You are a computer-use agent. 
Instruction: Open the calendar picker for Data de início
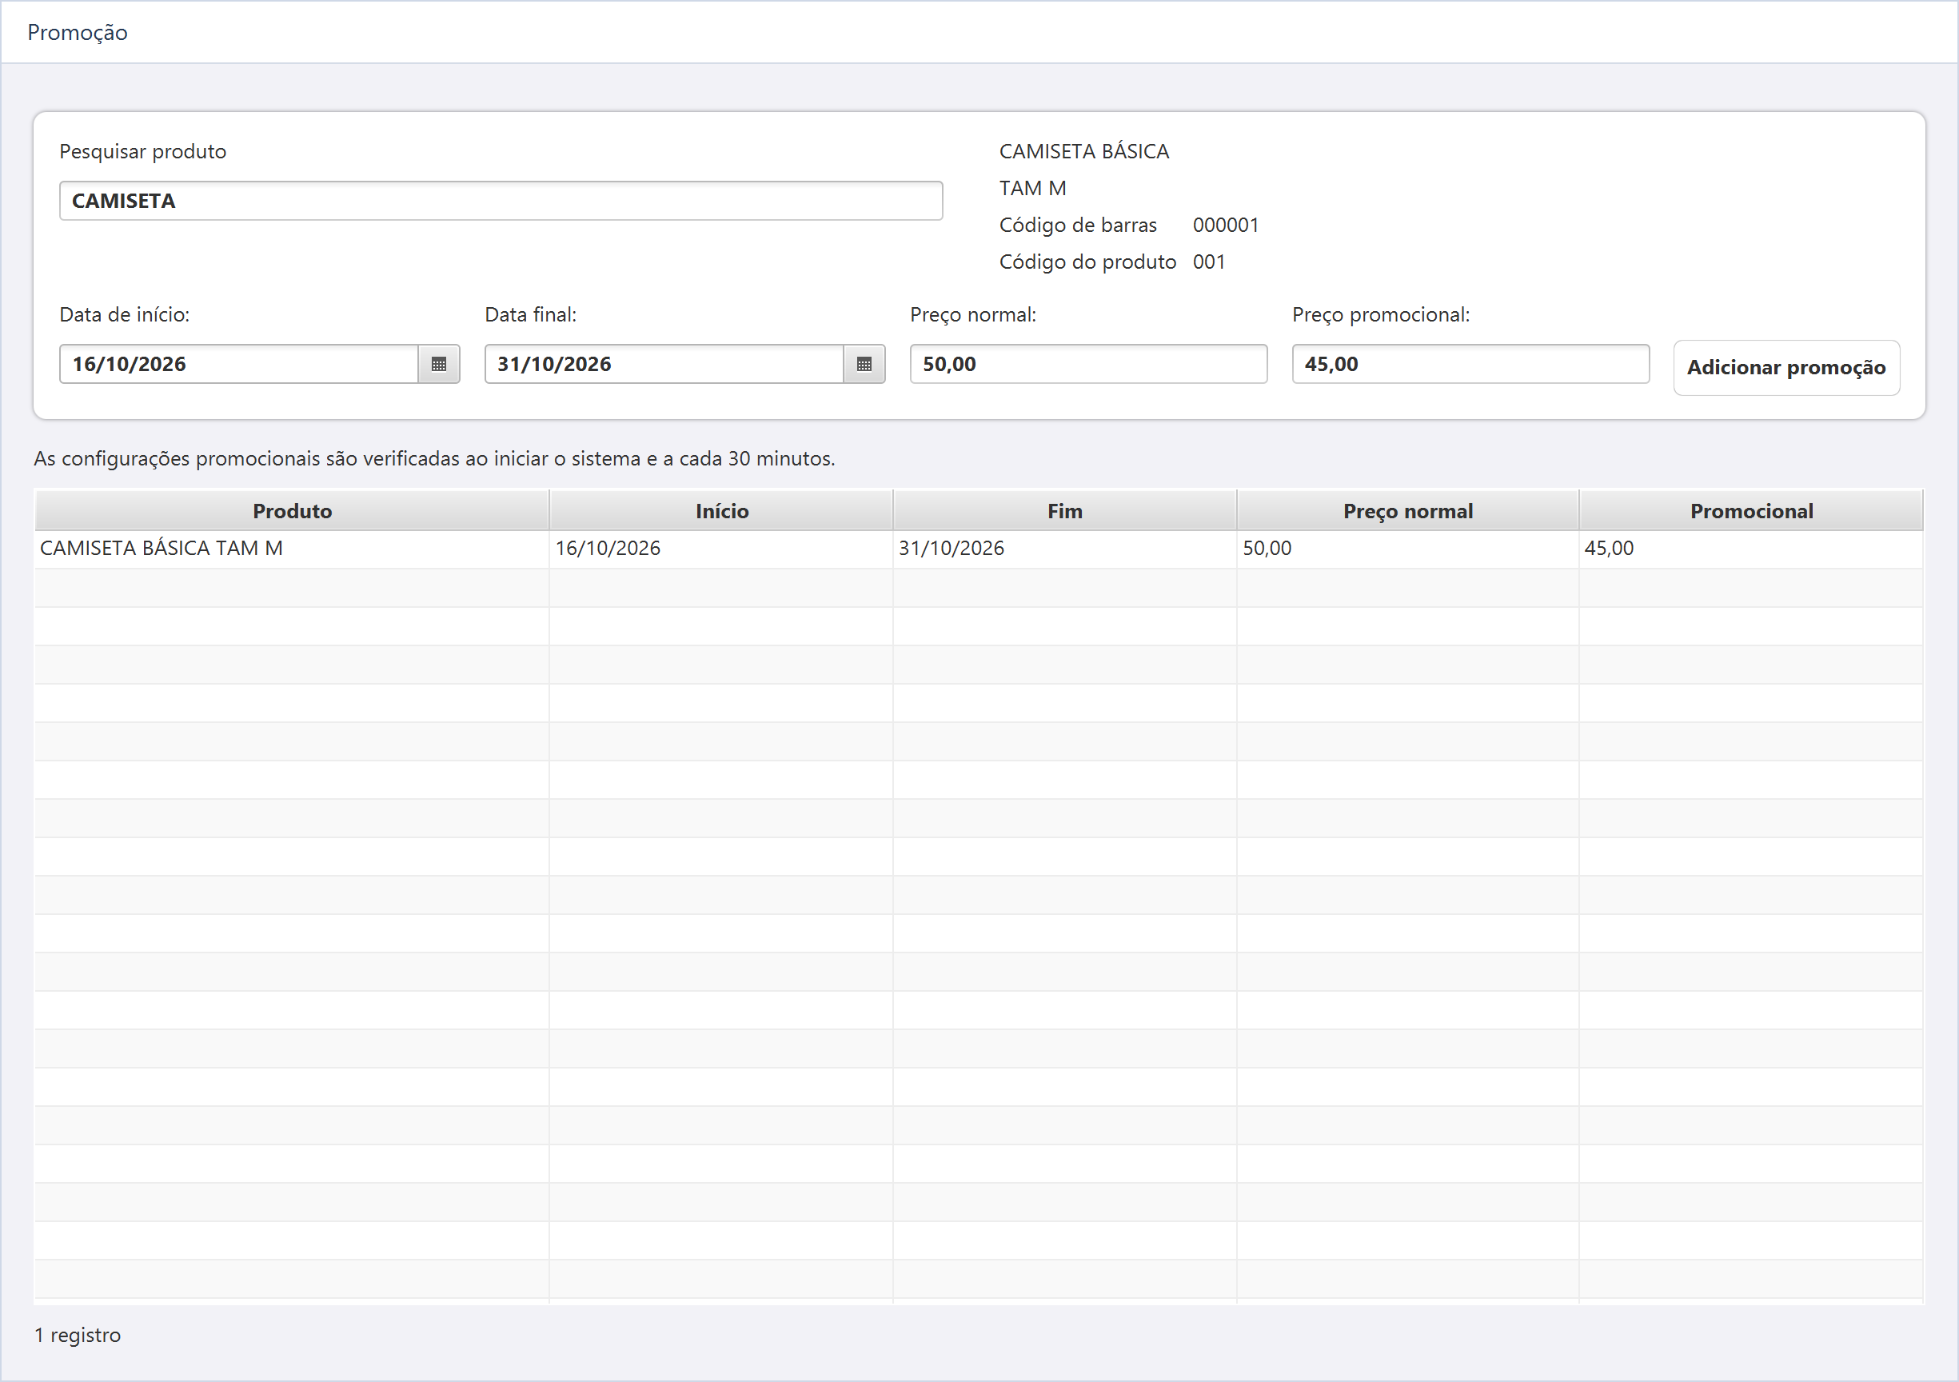point(438,365)
